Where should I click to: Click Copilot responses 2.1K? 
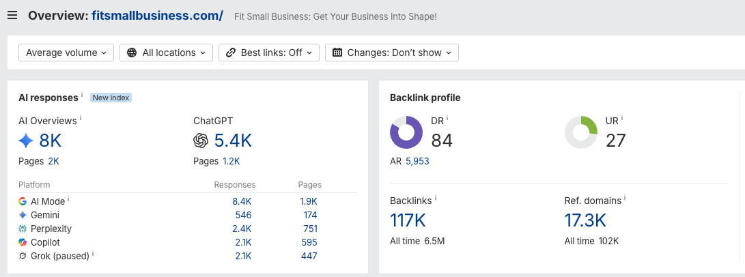(x=243, y=243)
